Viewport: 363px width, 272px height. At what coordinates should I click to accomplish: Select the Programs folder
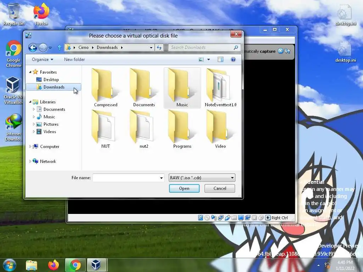(x=182, y=130)
